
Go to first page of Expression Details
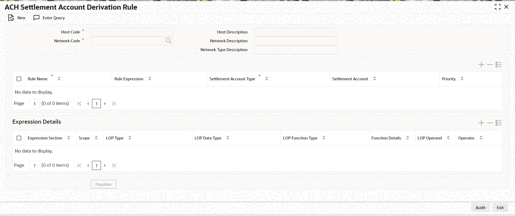(79, 165)
